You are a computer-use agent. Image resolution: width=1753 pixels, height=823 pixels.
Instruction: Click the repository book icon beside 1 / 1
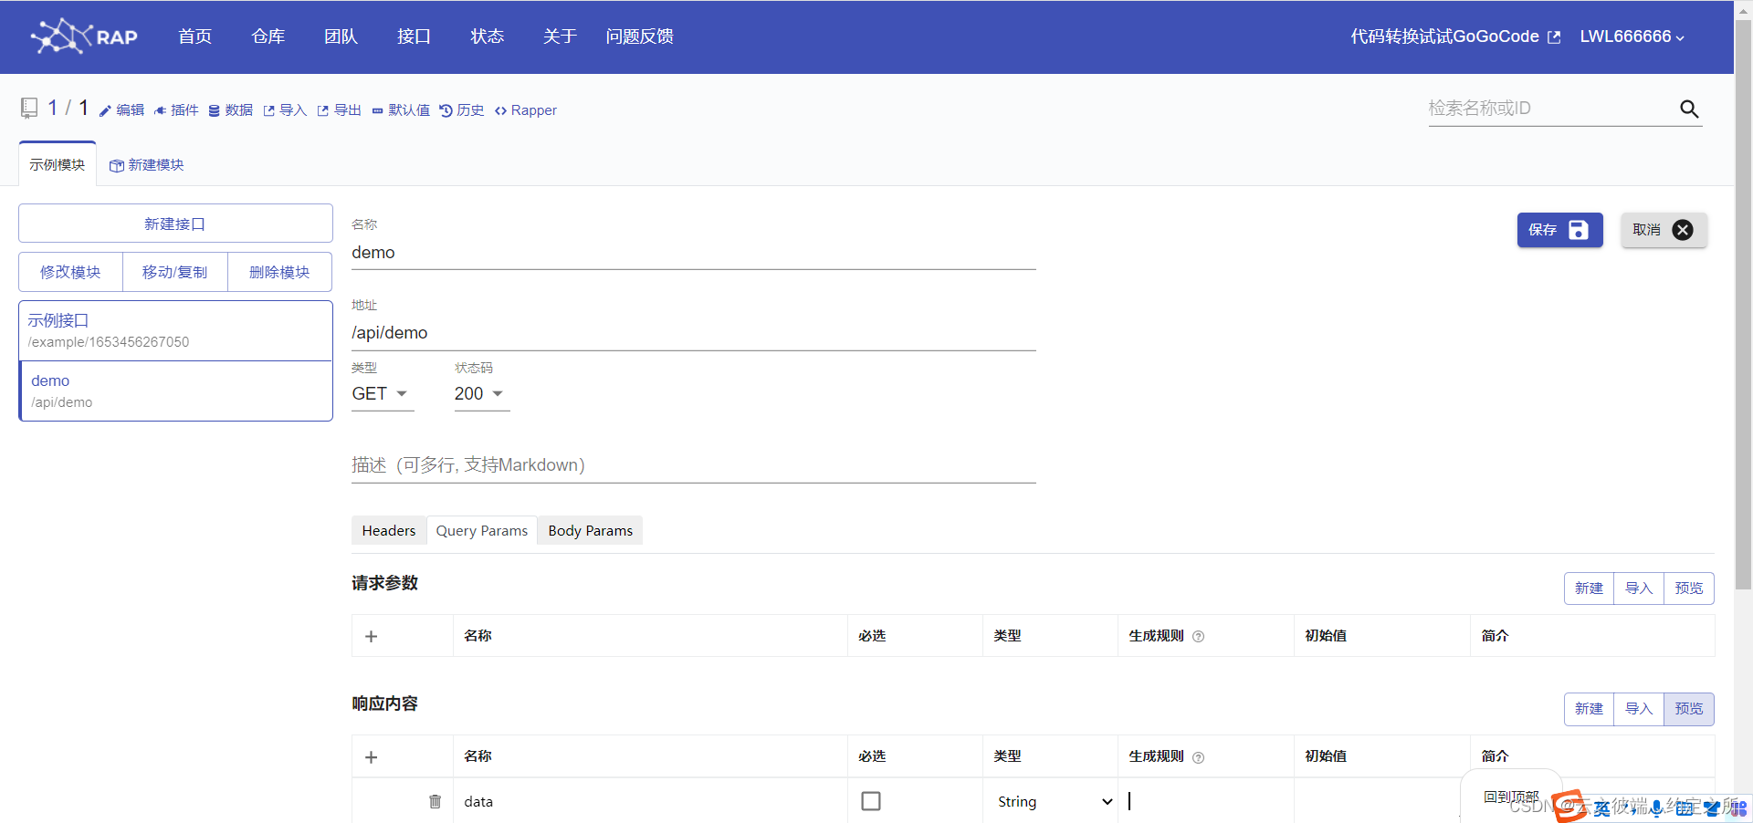[x=29, y=109]
